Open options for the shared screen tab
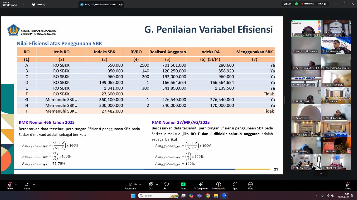 point(121,4)
